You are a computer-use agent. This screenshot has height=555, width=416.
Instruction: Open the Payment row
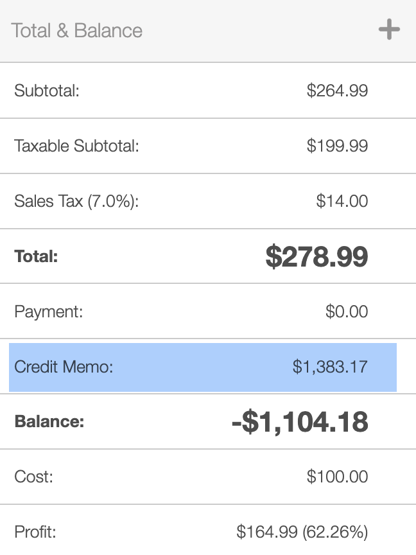point(208,311)
